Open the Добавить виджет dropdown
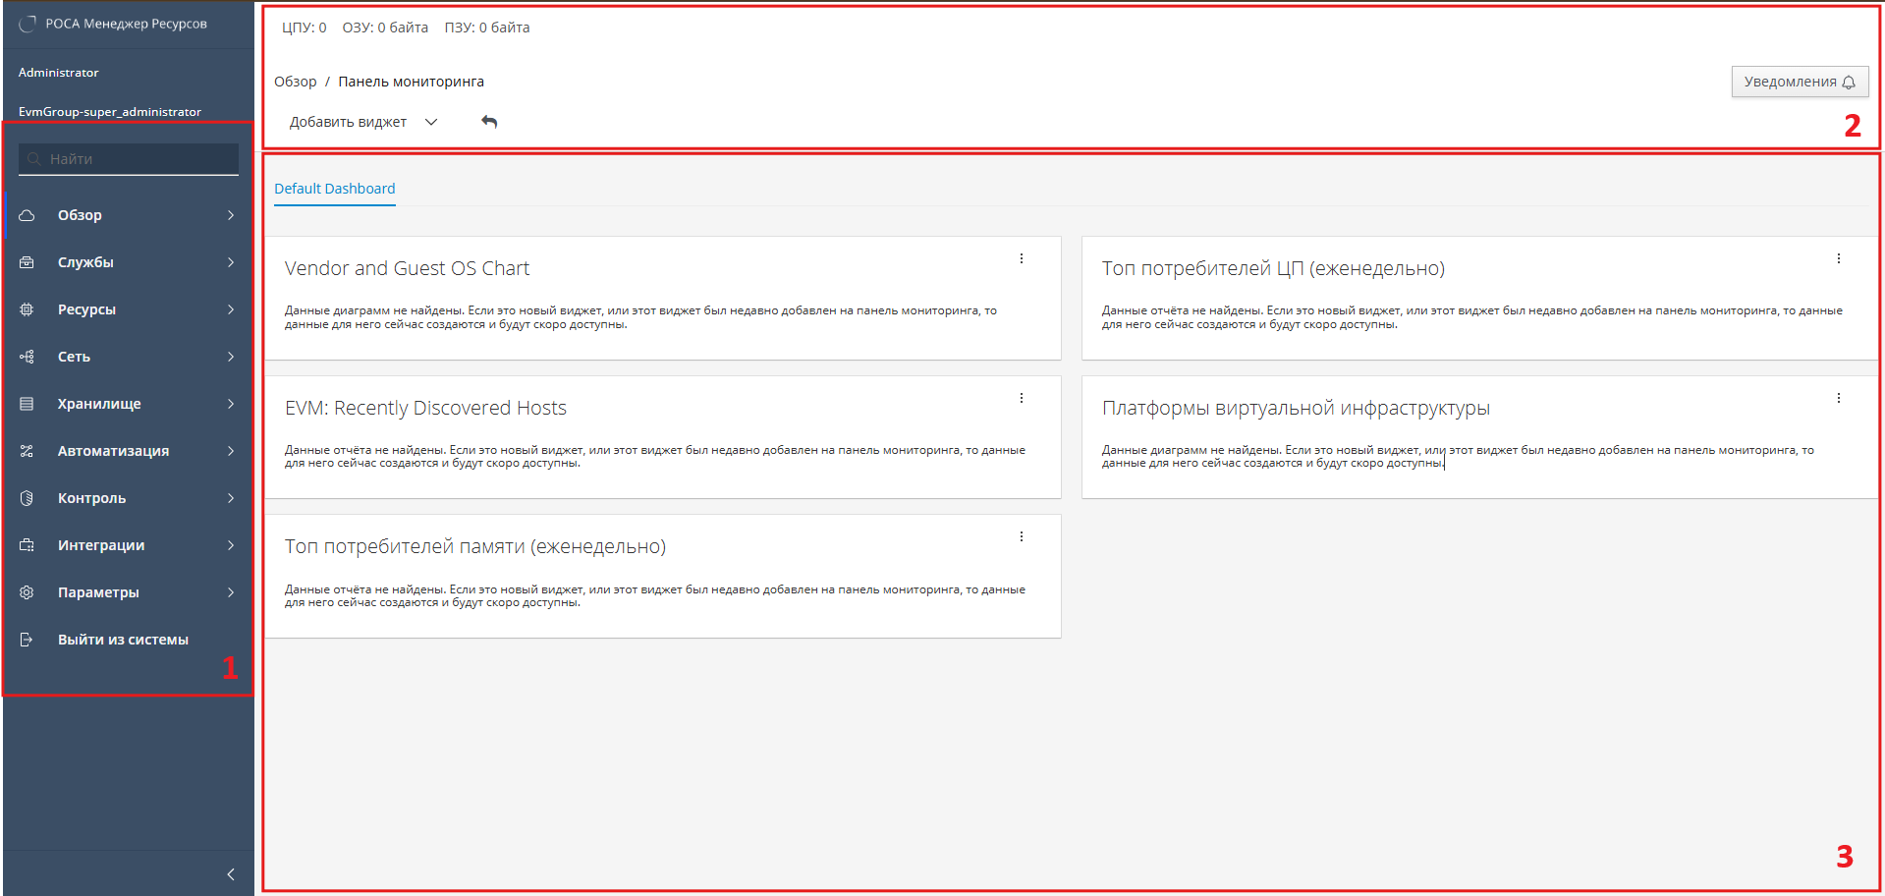Viewport: 1885px width, 896px height. pos(362,122)
